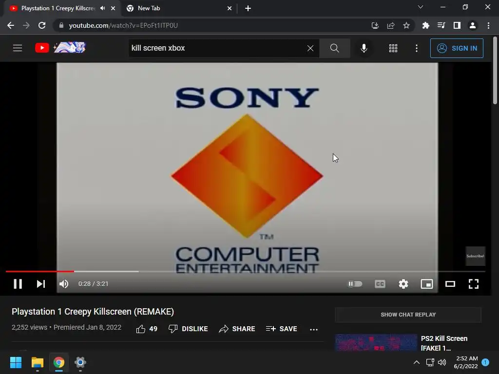
Task: Click the DISLIKE button
Action: point(188,329)
